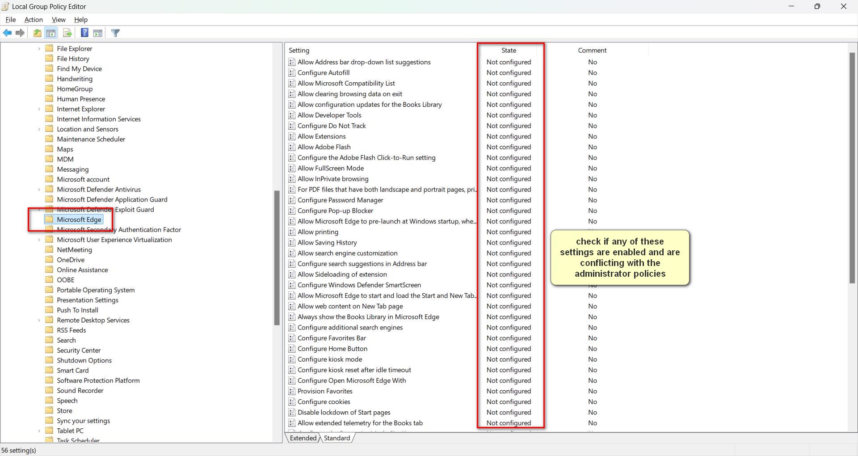Image resolution: width=858 pixels, height=456 pixels.
Task: Open the View menu
Action: click(x=59, y=20)
